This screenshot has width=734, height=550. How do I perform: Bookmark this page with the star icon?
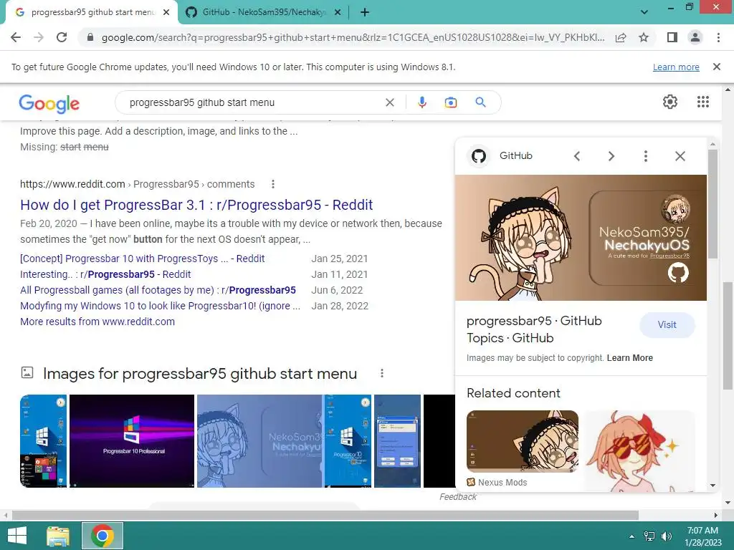pyautogui.click(x=644, y=37)
